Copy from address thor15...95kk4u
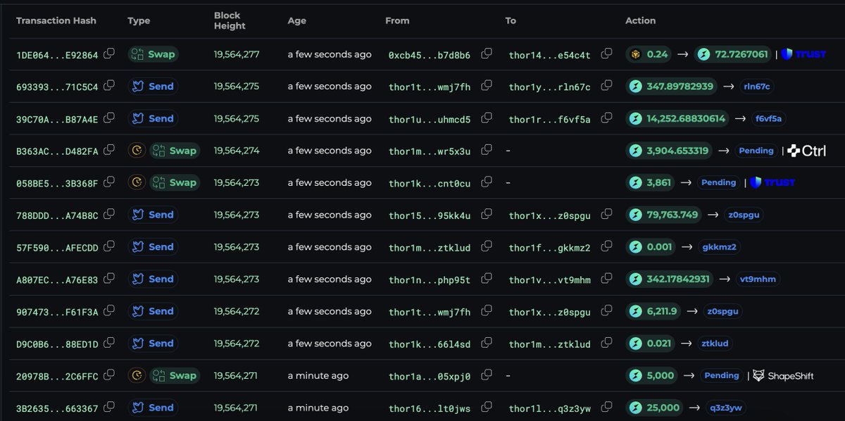The height and width of the screenshot is (421, 845). (x=486, y=215)
